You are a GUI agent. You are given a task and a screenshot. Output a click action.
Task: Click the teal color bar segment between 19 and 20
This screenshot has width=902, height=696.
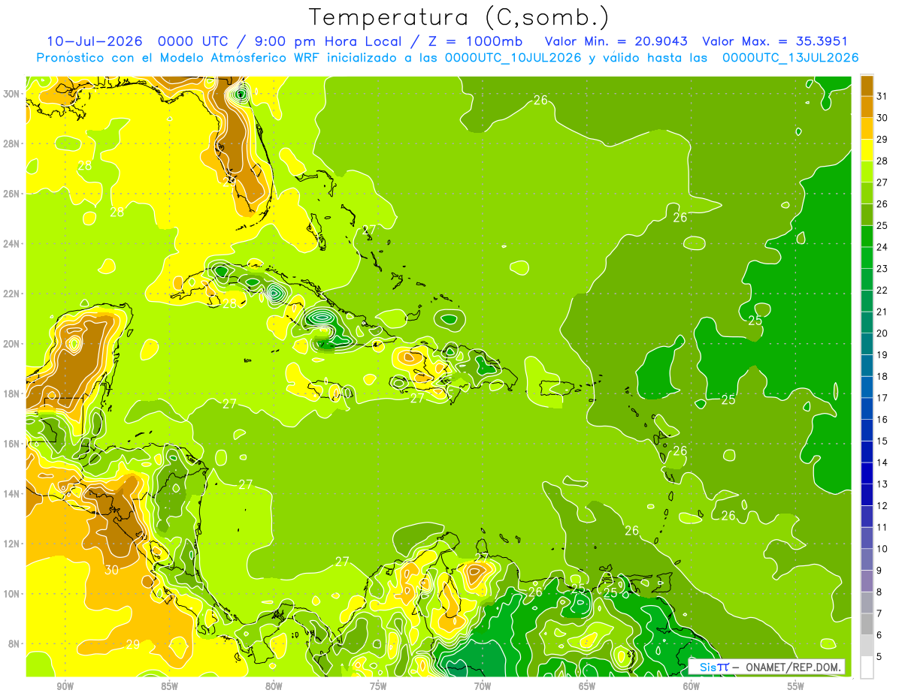point(867,344)
